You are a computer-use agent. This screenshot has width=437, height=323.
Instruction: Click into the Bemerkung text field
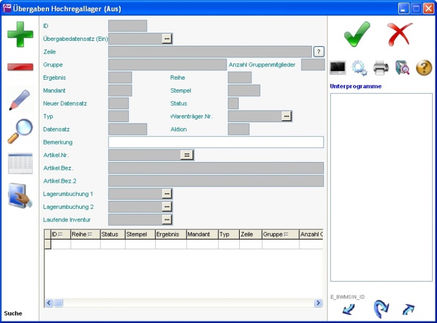[x=216, y=142]
